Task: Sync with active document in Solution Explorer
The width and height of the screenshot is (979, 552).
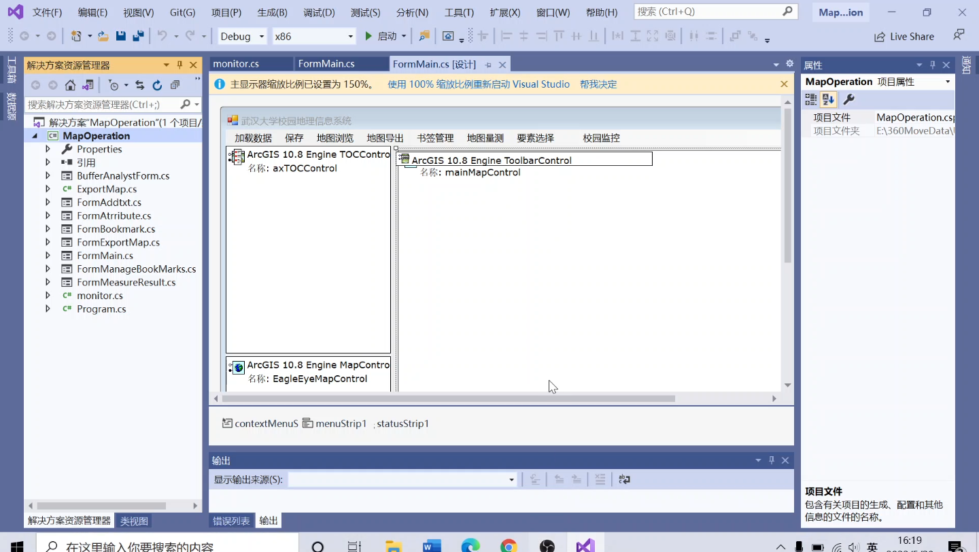Action: pyautogui.click(x=140, y=85)
